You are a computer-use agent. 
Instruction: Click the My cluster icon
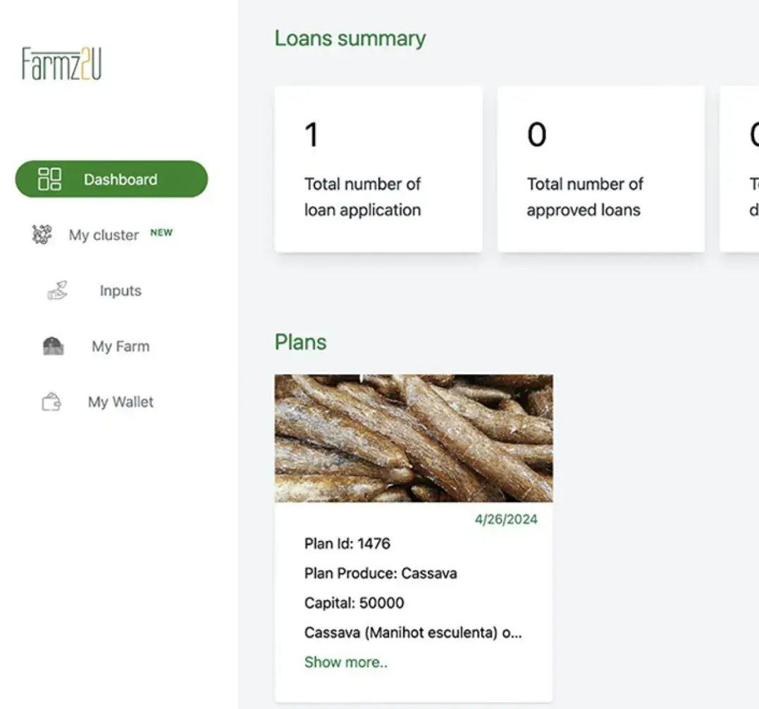(x=42, y=235)
